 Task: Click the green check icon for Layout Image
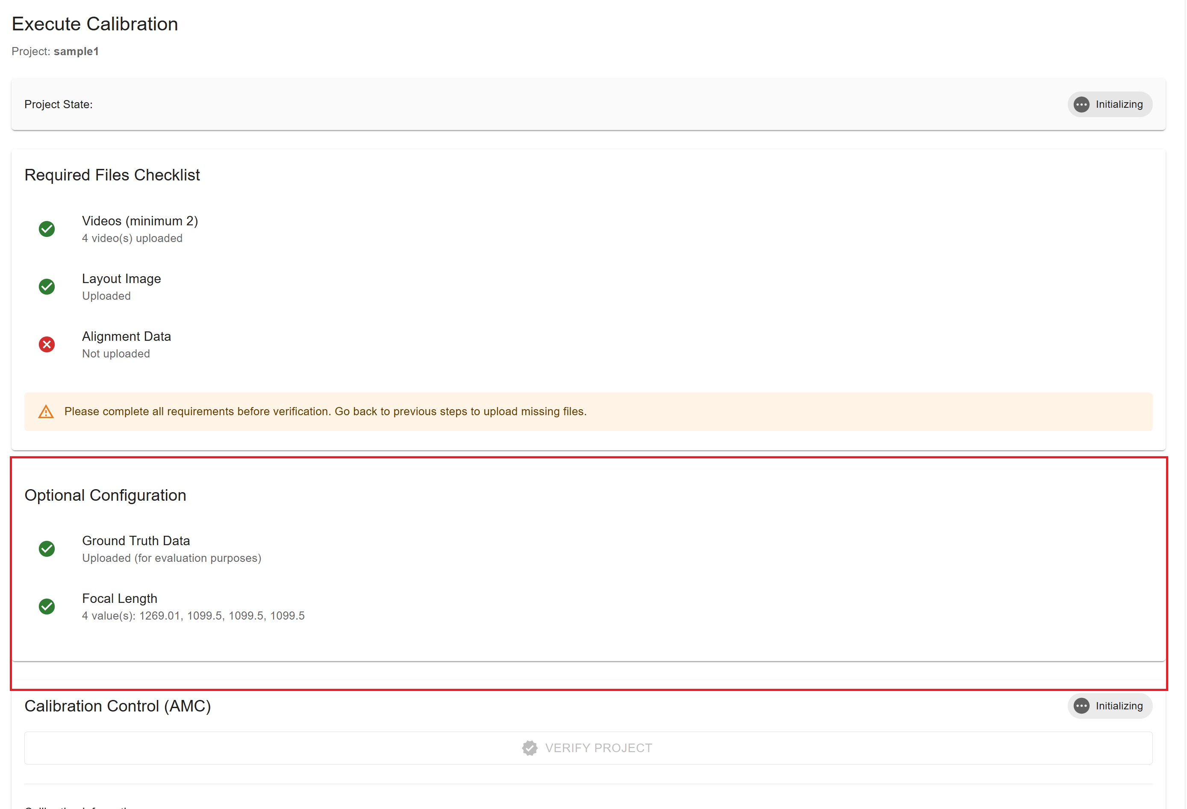tap(47, 286)
